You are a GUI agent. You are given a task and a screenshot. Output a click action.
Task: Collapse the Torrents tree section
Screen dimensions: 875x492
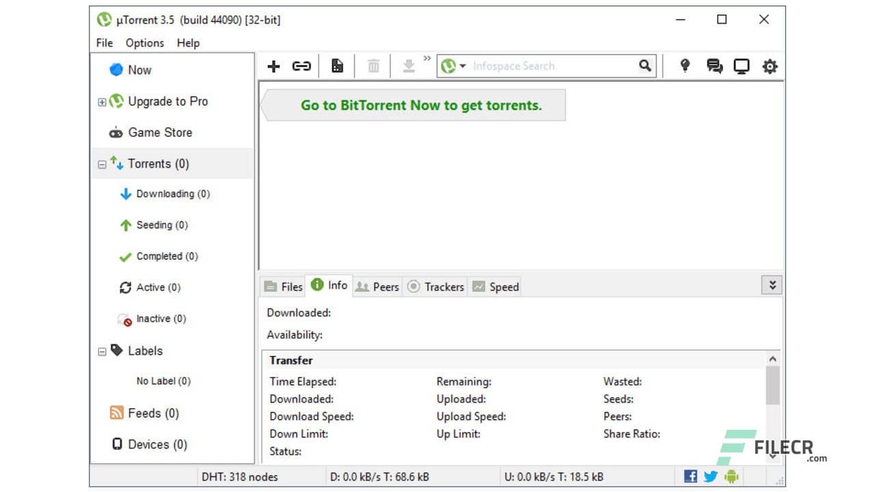click(101, 164)
